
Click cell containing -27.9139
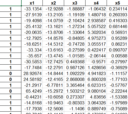coord(32,15)
